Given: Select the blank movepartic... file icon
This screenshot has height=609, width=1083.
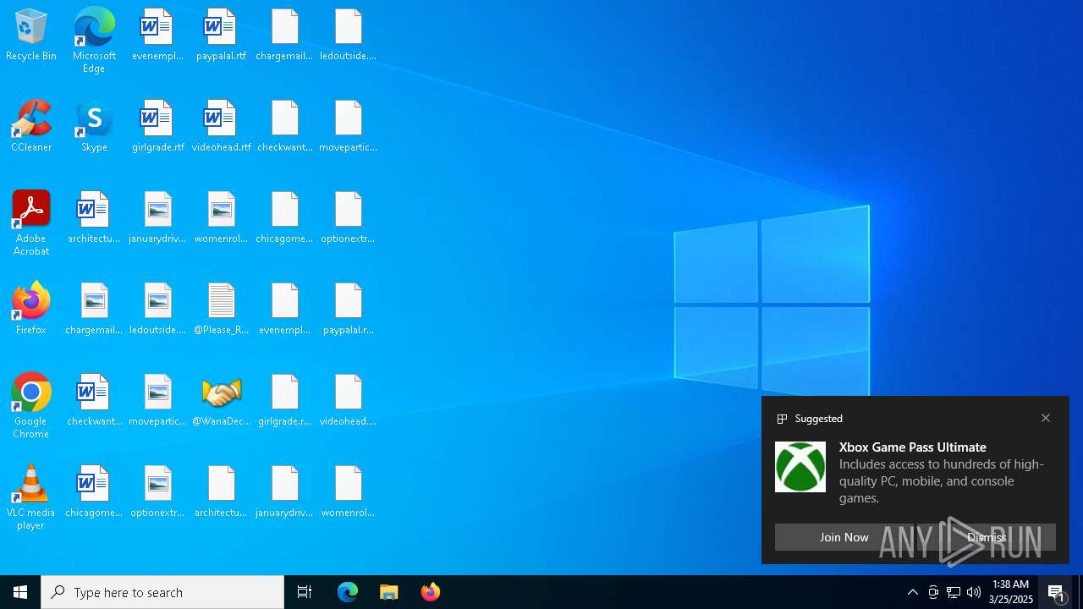Looking at the screenshot, I should click(x=349, y=127).
